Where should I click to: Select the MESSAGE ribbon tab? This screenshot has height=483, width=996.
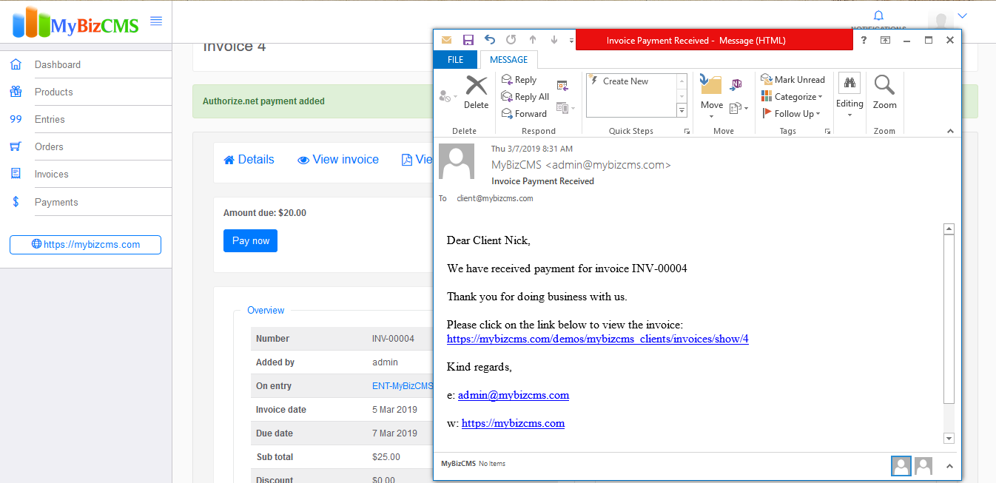[509, 60]
